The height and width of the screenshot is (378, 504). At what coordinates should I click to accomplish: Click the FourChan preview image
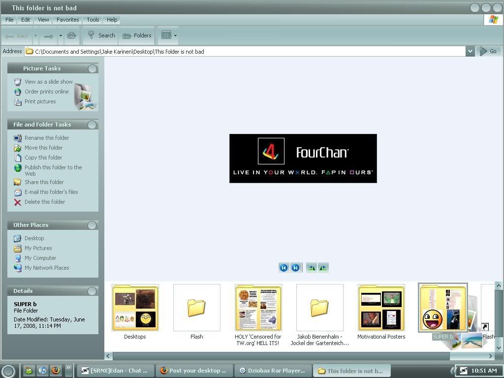(x=303, y=158)
